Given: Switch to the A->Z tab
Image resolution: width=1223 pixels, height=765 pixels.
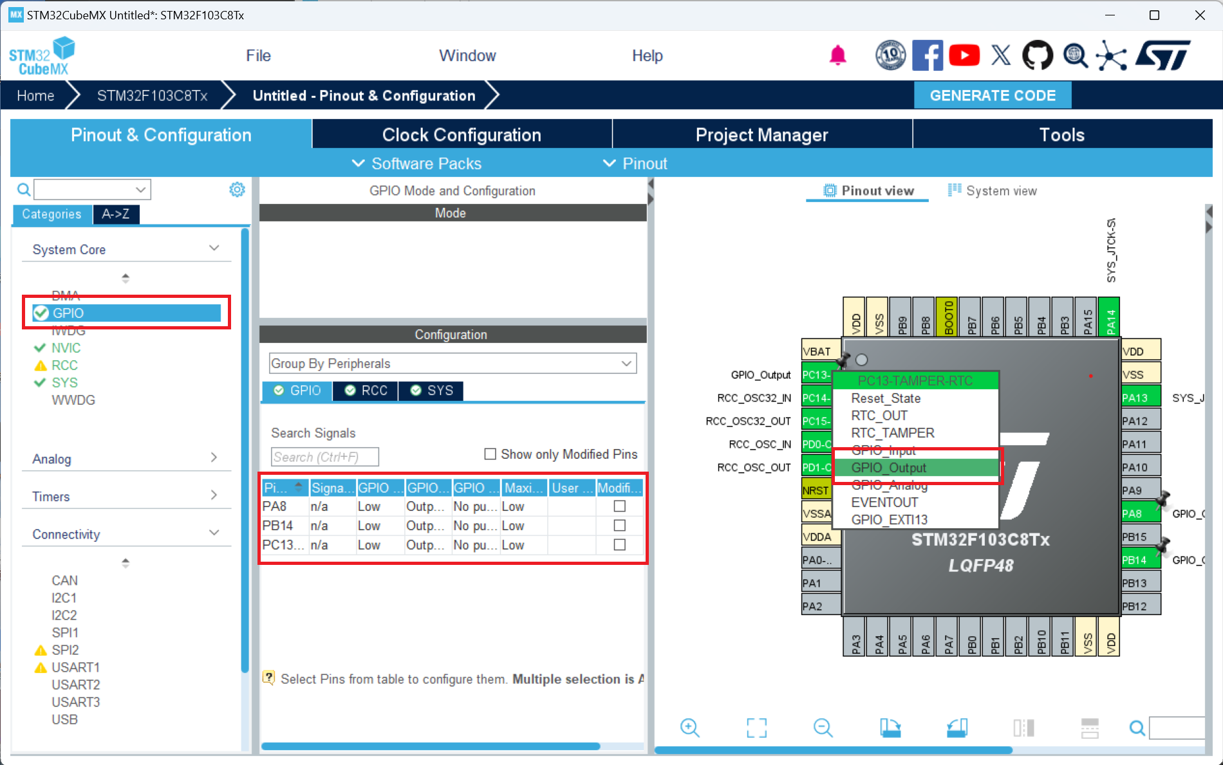Looking at the screenshot, I should click(x=116, y=214).
